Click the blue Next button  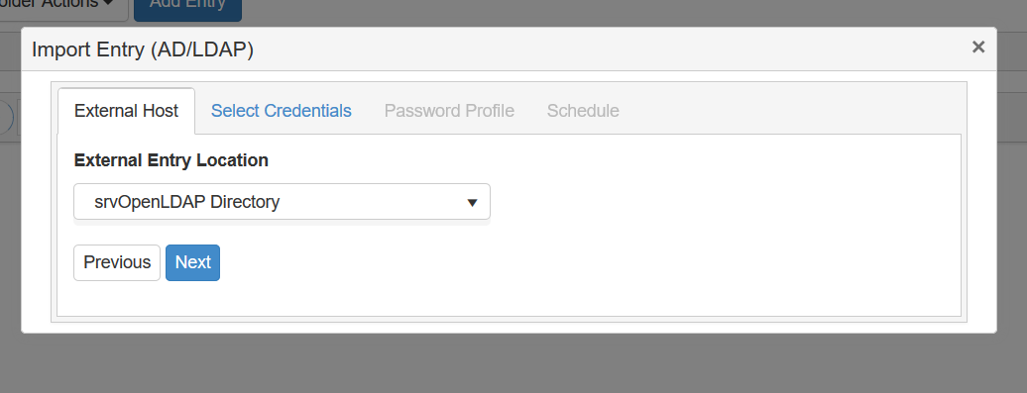(x=192, y=262)
